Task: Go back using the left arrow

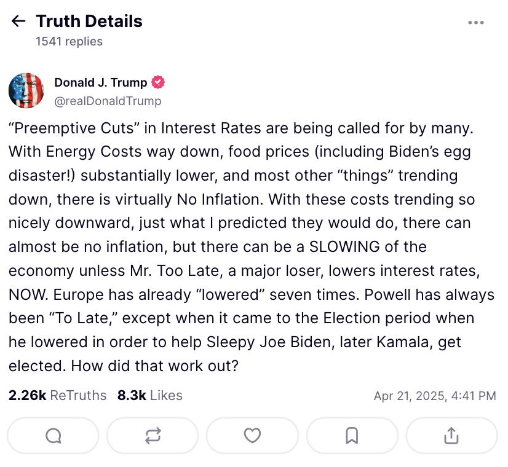Action: coord(18,22)
